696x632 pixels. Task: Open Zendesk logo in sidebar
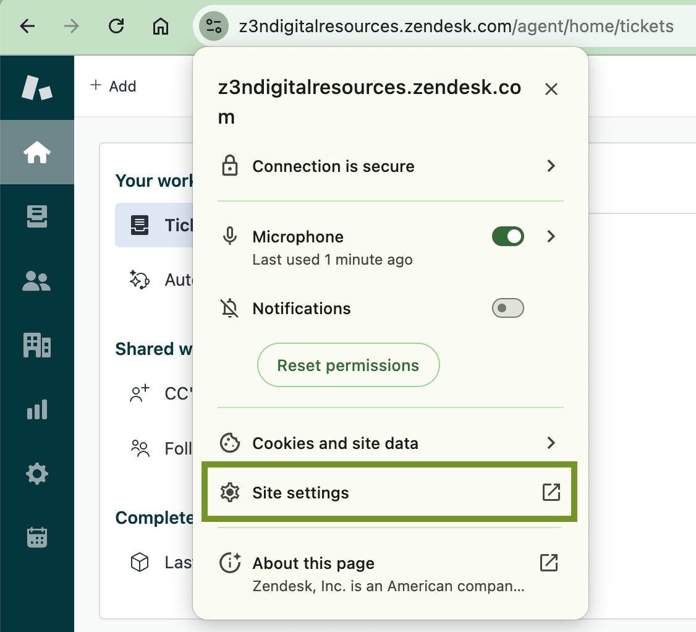click(37, 87)
